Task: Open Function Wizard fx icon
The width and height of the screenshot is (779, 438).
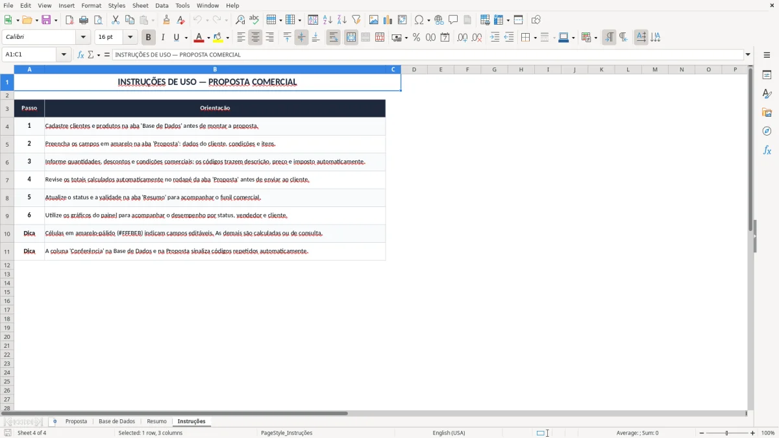Action: [x=80, y=55]
